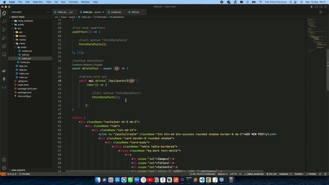Image resolution: width=329 pixels, height=185 pixels.
Task: Open the Manage gear icon
Action: [x=4, y=168]
